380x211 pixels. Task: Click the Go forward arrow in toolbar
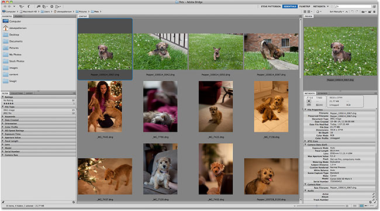point(9,6)
